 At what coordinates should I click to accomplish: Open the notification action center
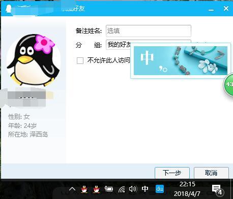pyautogui.click(x=217, y=189)
